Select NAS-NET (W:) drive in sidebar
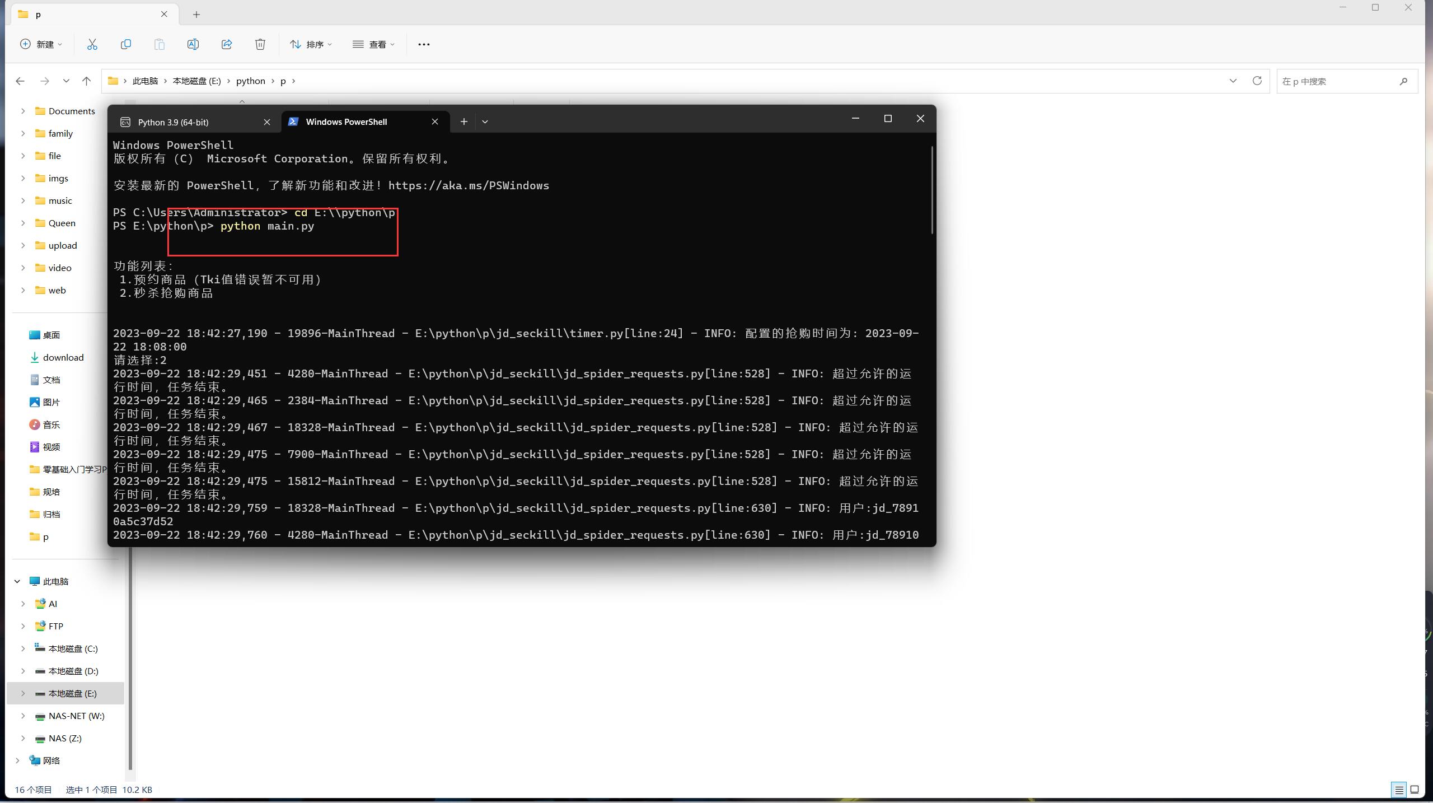Image resolution: width=1433 pixels, height=803 pixels. pyautogui.click(x=76, y=716)
